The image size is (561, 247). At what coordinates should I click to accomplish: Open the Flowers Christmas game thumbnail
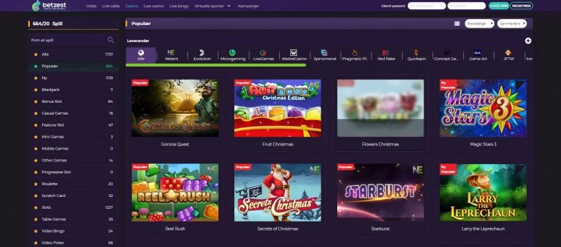tap(380, 108)
